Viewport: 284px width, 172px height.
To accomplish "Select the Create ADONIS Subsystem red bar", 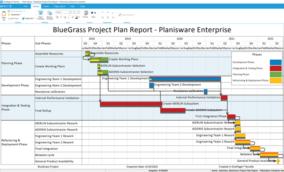I will (173, 111).
